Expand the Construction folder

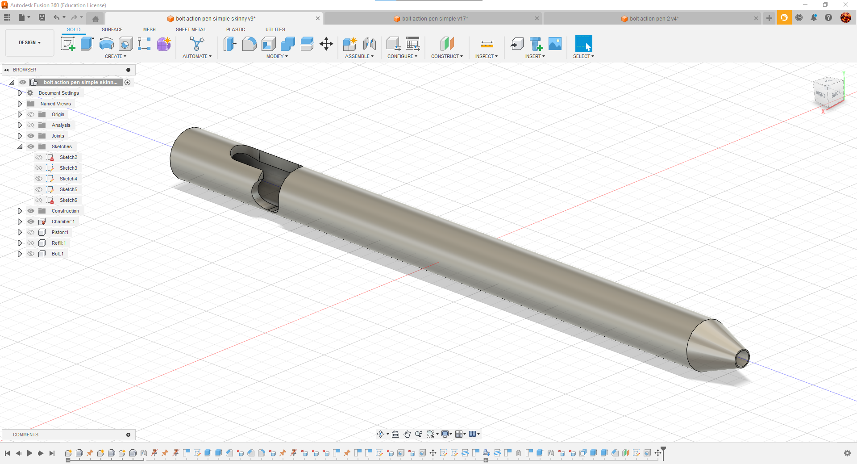[x=20, y=211]
